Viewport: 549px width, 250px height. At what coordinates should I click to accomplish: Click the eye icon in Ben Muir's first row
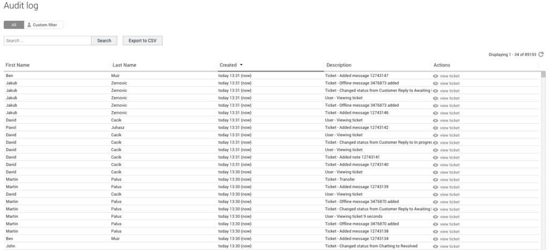click(x=435, y=76)
